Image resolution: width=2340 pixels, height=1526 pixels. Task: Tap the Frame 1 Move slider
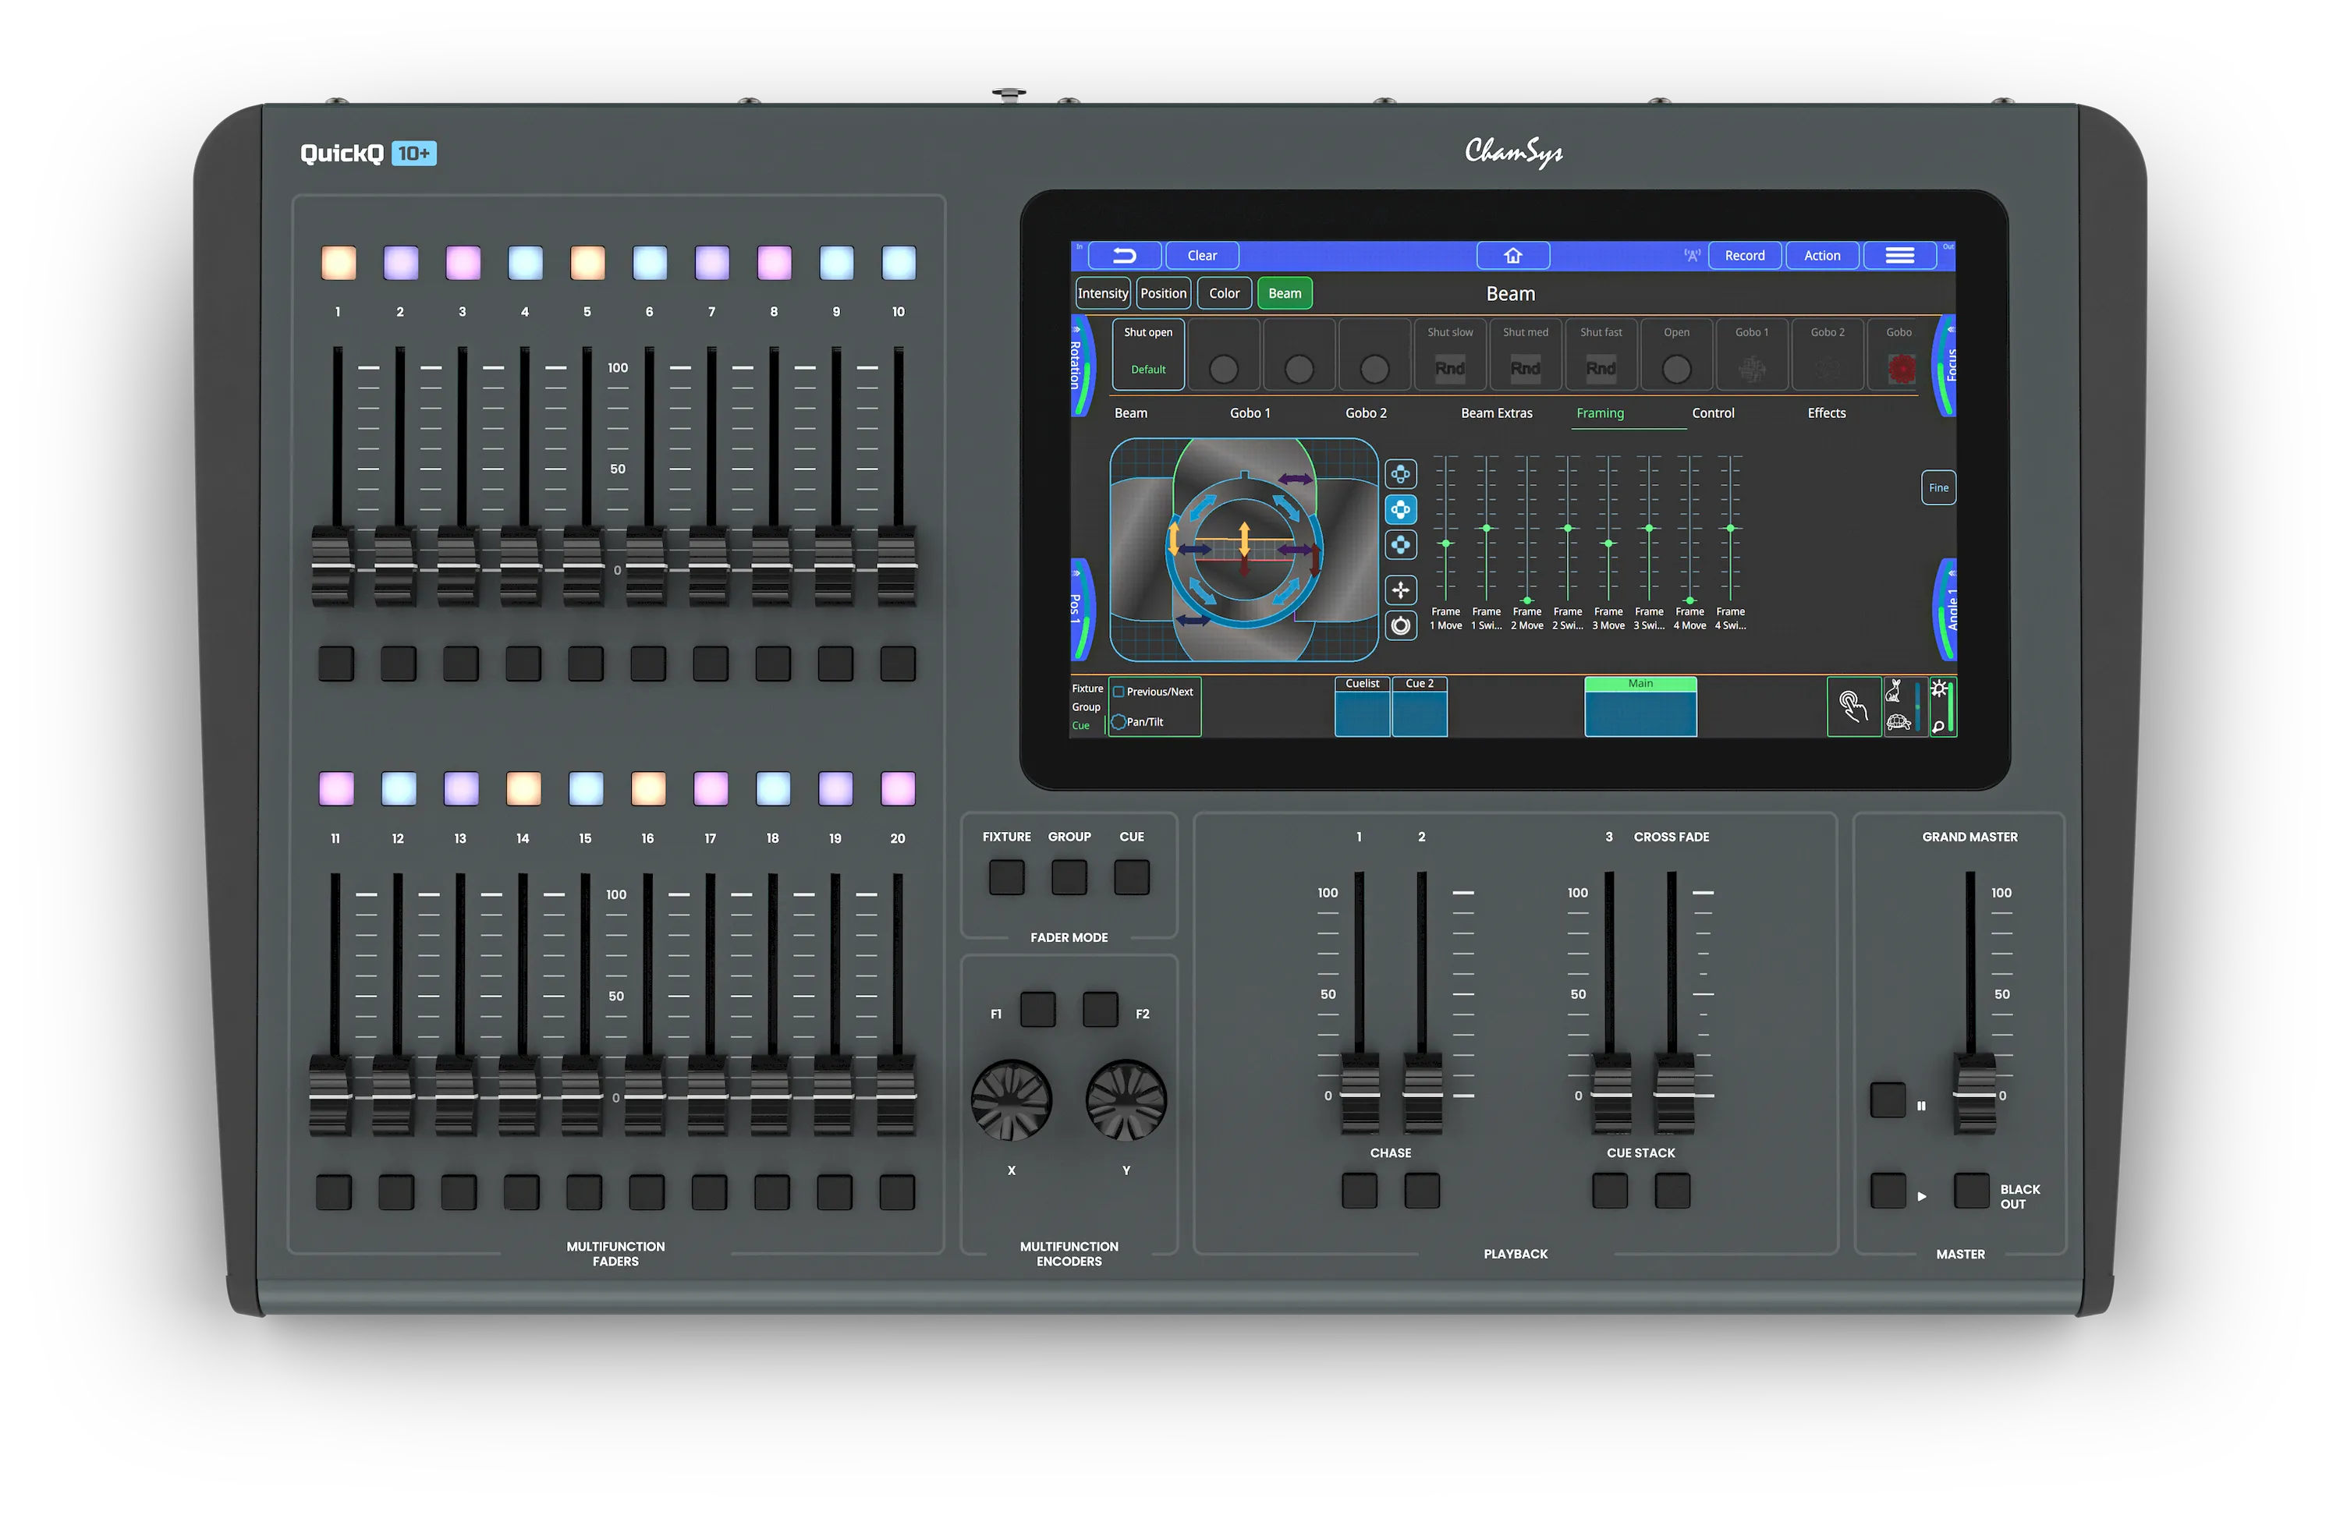[x=1445, y=530]
